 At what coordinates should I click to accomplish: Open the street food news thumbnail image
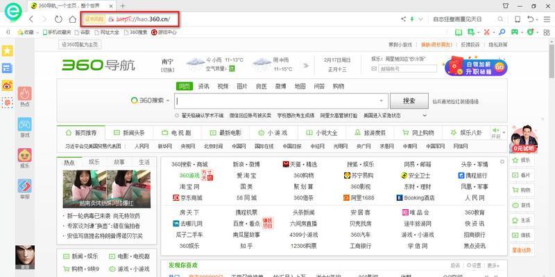(x=107, y=188)
